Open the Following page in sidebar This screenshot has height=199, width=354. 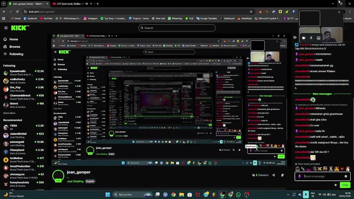click(x=16, y=54)
